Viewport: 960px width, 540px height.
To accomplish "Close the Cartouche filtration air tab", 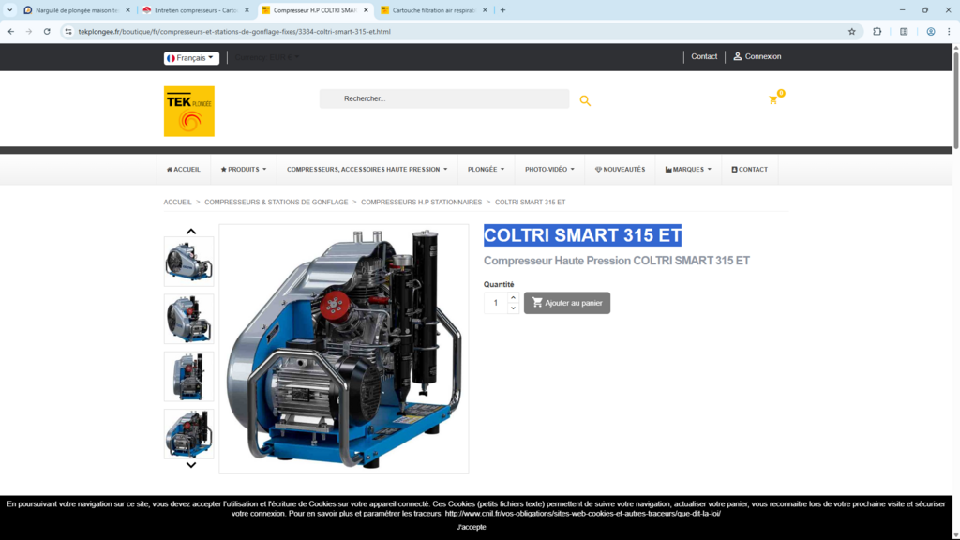I will 485,10.
